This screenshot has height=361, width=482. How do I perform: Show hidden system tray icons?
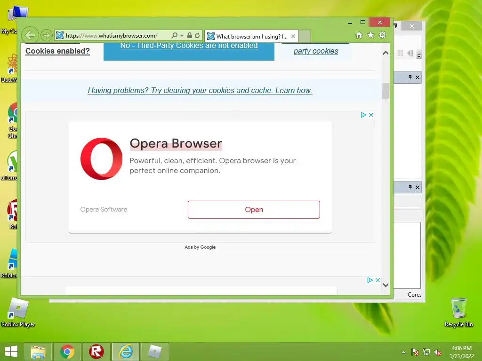(403, 352)
